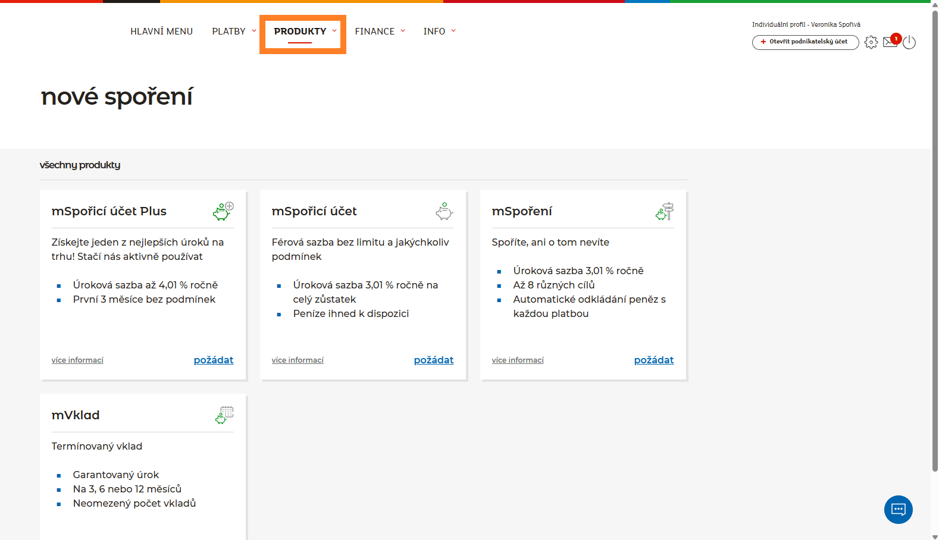Click the mSpořicí účet piggy bank icon
This screenshot has width=939, height=540.
pyautogui.click(x=444, y=211)
